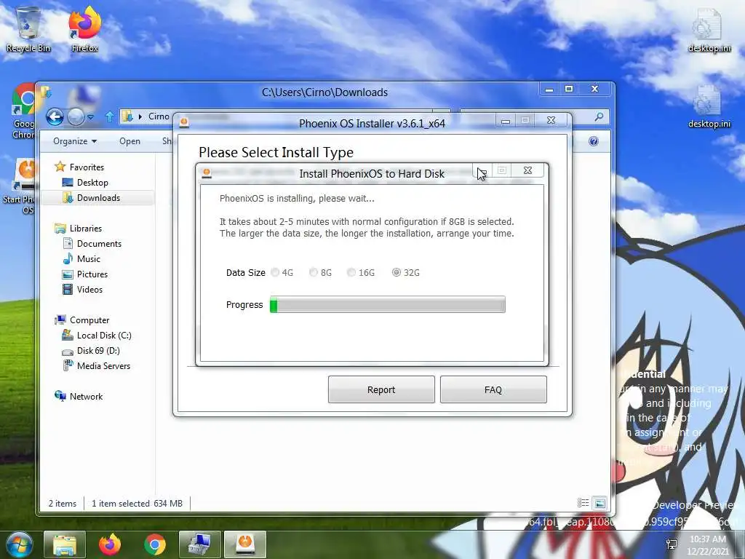This screenshot has width=745, height=559.
Task: Click the Up folder arrow in Explorer
Action: click(x=110, y=116)
